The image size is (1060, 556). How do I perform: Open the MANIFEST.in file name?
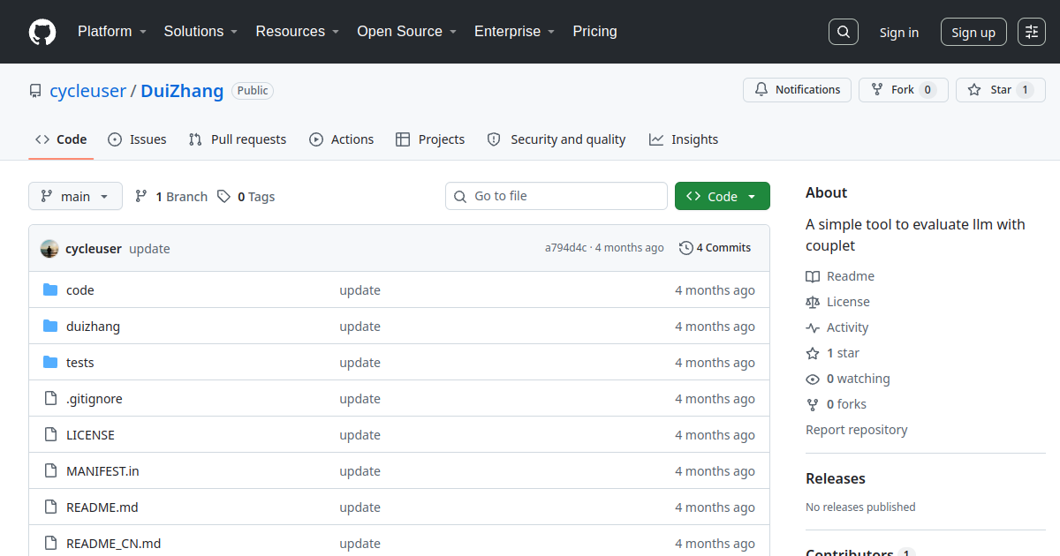point(102,471)
